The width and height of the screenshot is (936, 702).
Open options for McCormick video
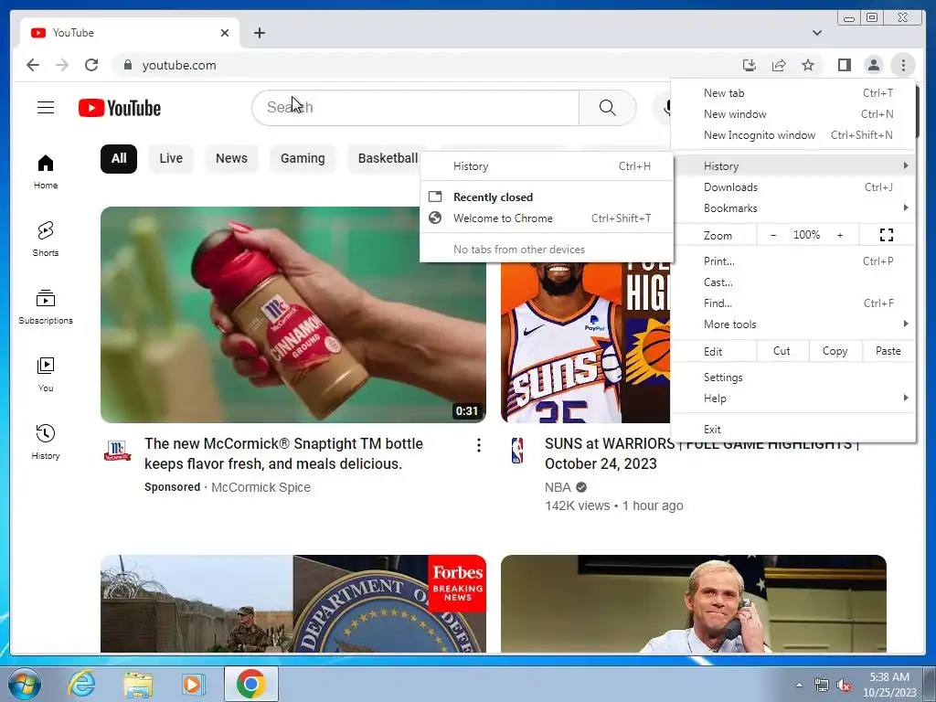coord(479,445)
